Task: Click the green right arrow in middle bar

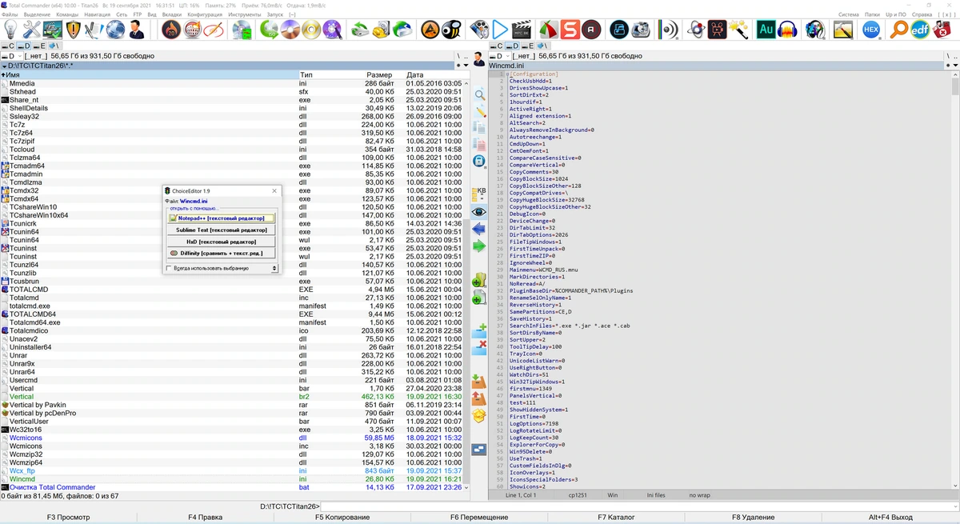Action: [479, 246]
